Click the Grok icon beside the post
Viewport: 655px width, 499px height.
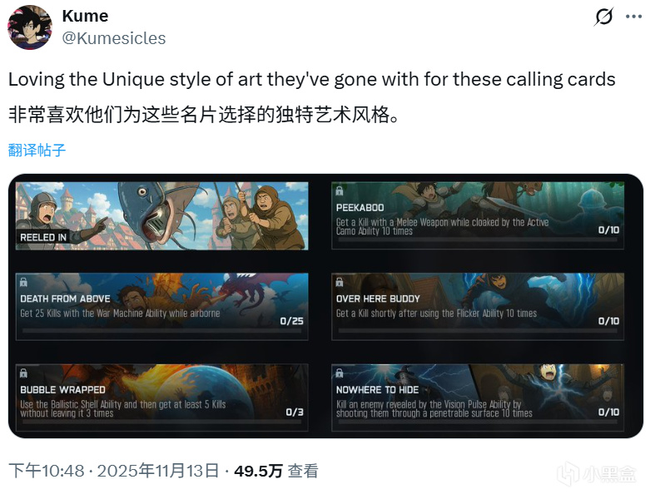coord(603,17)
